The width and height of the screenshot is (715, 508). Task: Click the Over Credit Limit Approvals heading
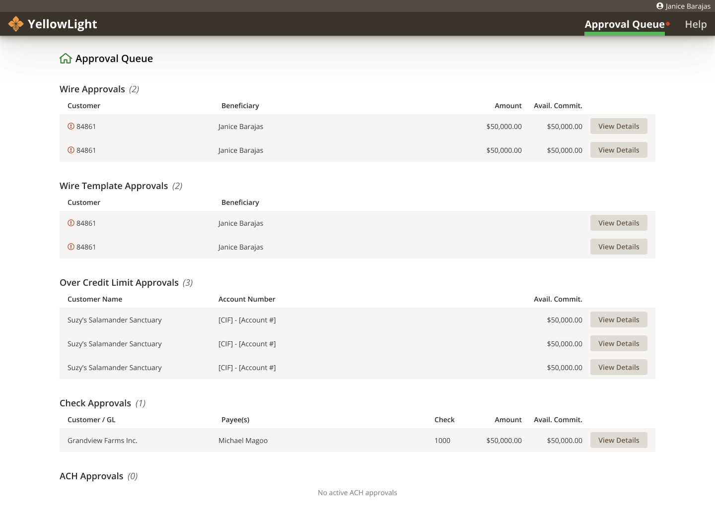tap(119, 283)
